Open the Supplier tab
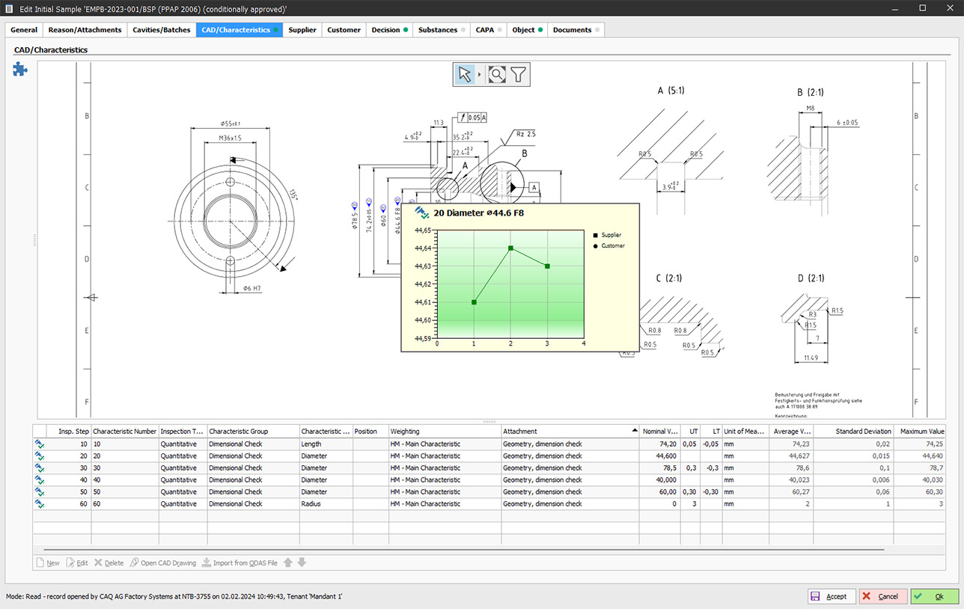 [302, 30]
